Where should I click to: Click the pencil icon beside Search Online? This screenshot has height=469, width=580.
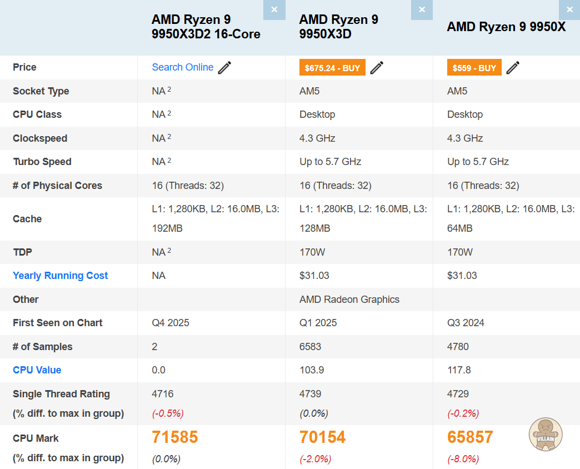pyautogui.click(x=224, y=68)
